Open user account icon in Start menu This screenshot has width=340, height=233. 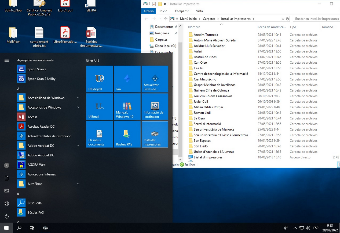point(7,165)
